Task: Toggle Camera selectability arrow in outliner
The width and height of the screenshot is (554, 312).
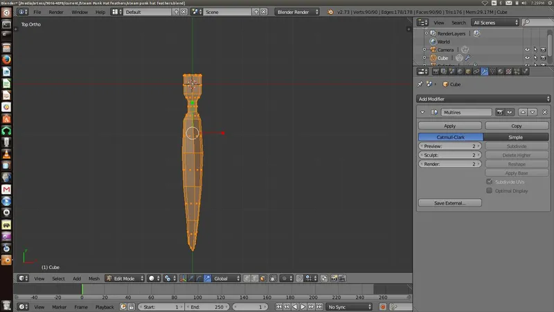Action: (x=535, y=50)
